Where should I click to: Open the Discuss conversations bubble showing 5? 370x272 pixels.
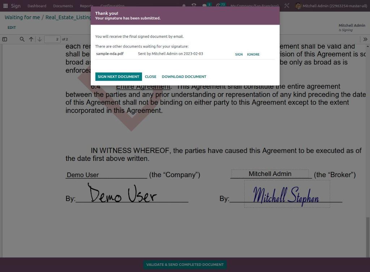coord(205,5)
